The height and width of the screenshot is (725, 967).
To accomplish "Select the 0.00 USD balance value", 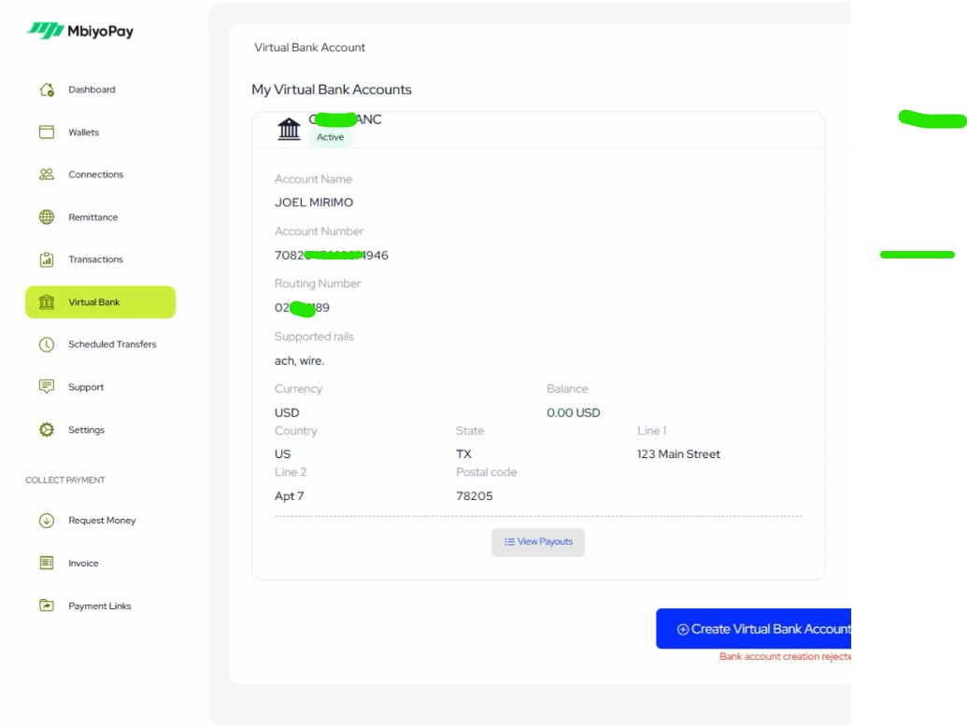I will [573, 412].
